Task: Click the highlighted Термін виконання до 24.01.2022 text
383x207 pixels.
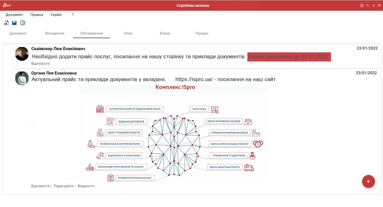Action: tap(289, 57)
